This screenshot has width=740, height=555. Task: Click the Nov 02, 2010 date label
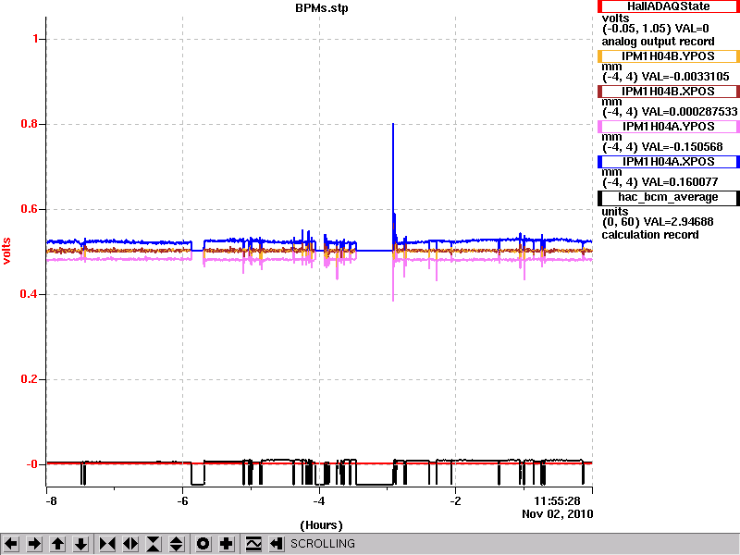coord(558,514)
